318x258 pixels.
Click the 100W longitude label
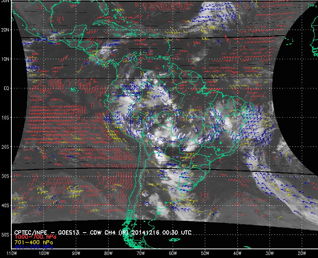click(44, 253)
